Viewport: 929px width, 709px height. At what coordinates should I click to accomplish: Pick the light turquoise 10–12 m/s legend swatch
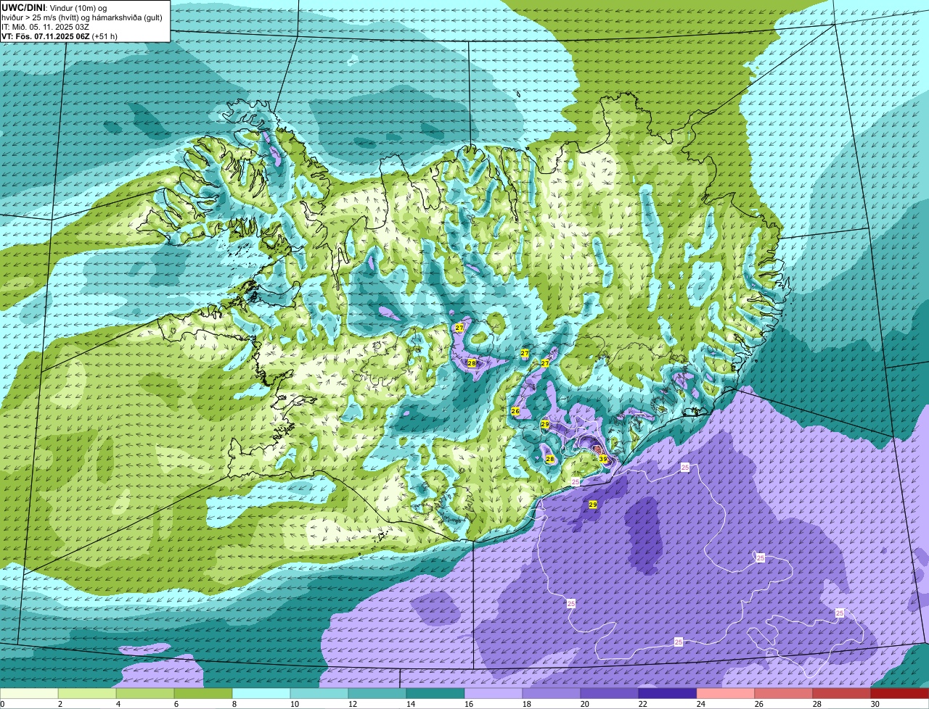[319, 694]
